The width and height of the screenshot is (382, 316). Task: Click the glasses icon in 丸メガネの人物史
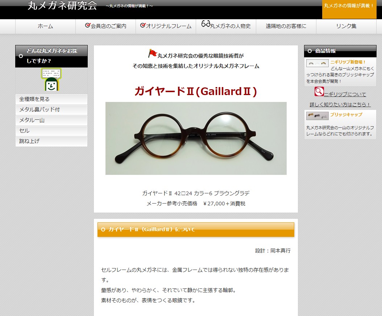tap(205, 24)
